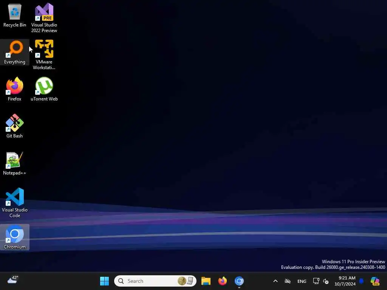Click the cloud sync tray icon
Image resolution: width=387 pixels, height=290 pixels.
tap(288, 281)
